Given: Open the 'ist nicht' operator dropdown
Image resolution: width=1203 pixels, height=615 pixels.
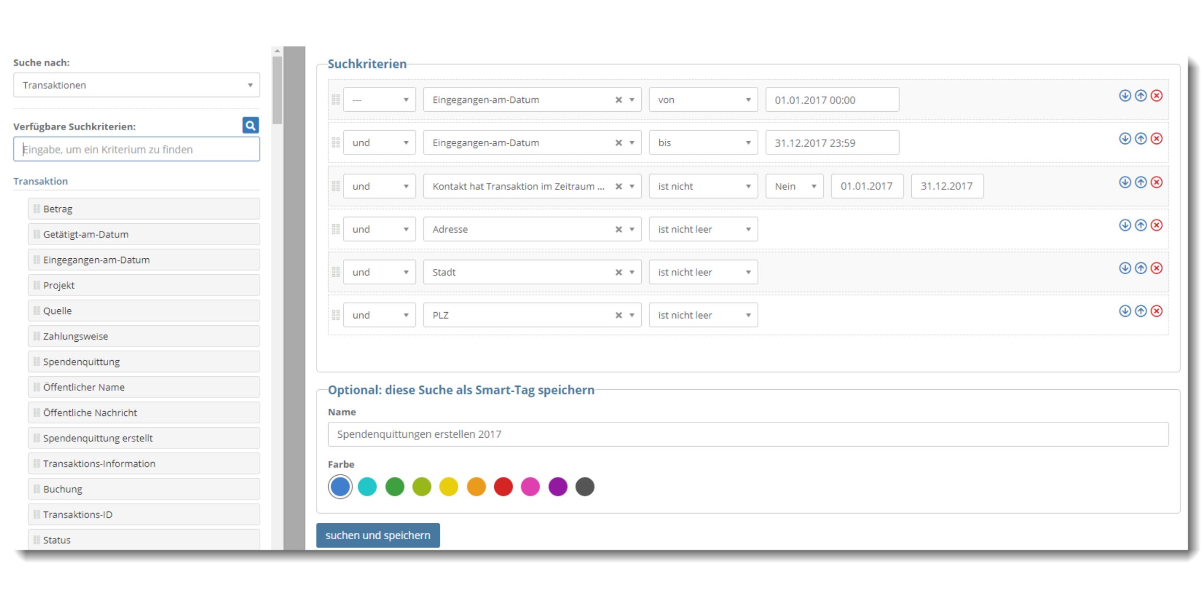Looking at the screenshot, I should click(702, 186).
